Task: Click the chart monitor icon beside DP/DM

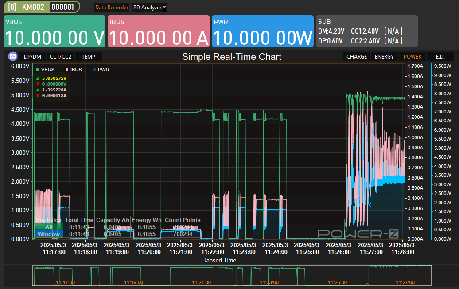Action: click(13, 56)
